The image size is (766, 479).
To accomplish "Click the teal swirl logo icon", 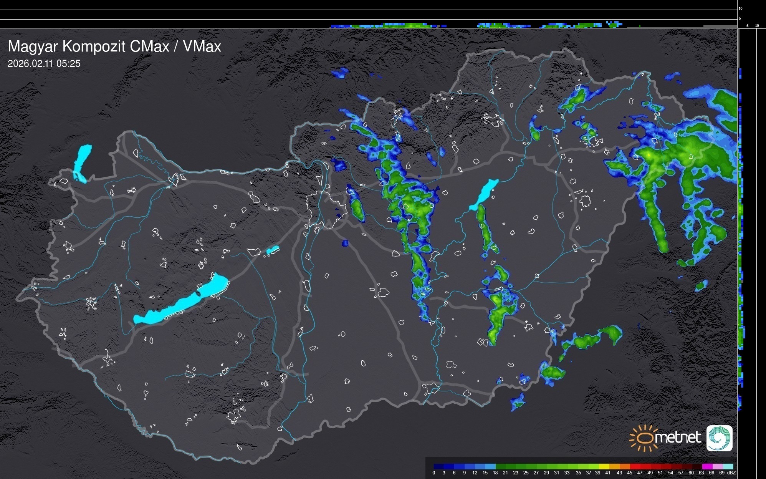I will (x=719, y=438).
